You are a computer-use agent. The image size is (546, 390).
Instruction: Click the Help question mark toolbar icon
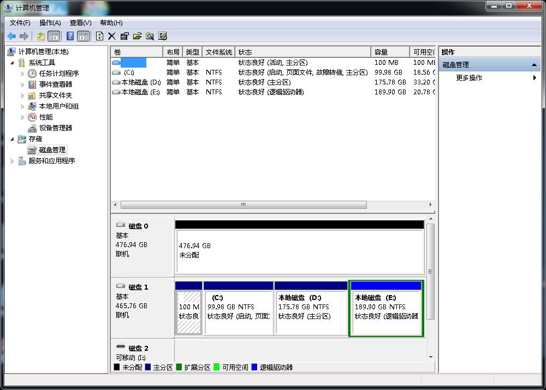click(x=70, y=36)
